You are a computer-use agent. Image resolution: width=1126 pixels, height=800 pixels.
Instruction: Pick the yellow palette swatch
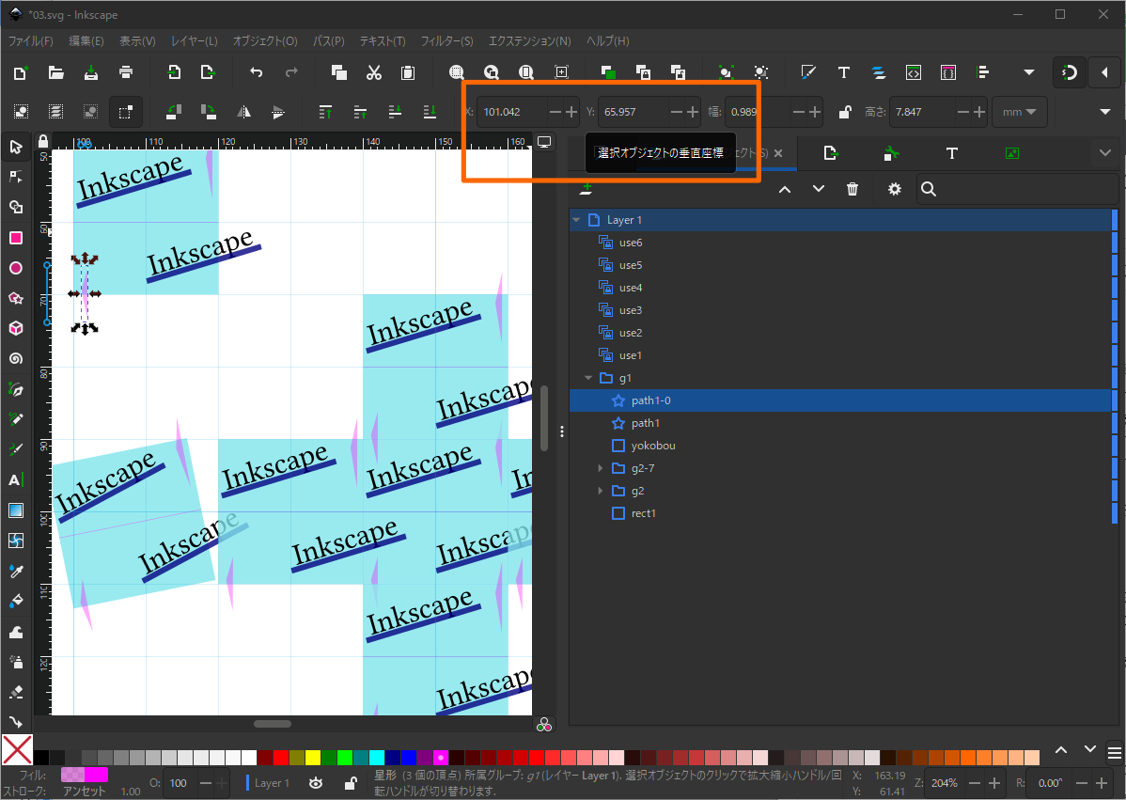tap(312, 758)
